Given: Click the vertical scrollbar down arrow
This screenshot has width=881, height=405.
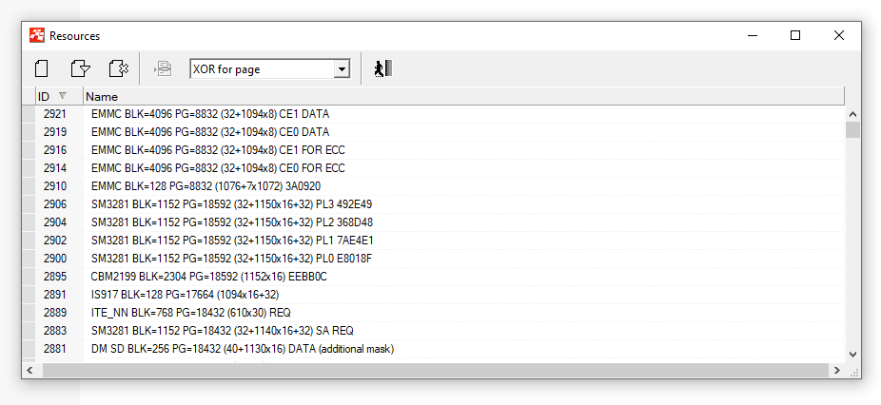Looking at the screenshot, I should tap(852, 353).
